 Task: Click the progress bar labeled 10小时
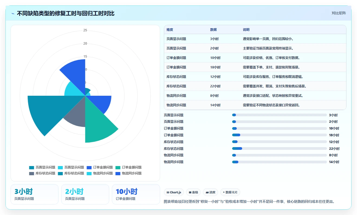tap(280, 128)
